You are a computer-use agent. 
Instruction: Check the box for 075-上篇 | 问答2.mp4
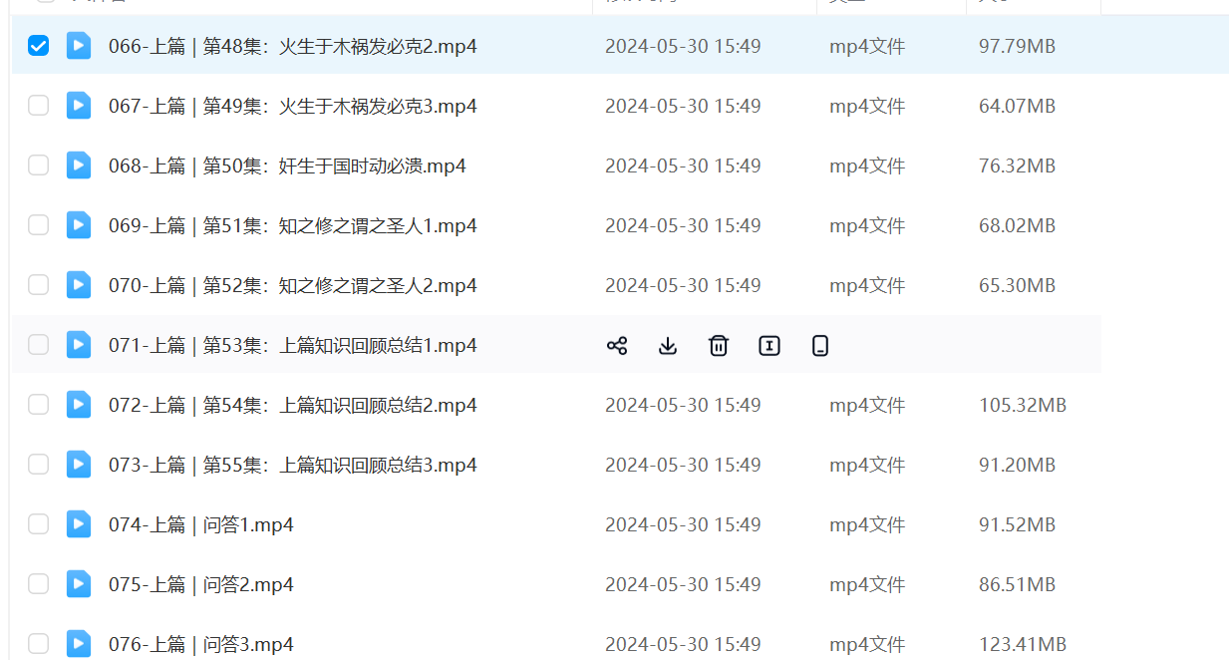[x=38, y=584]
